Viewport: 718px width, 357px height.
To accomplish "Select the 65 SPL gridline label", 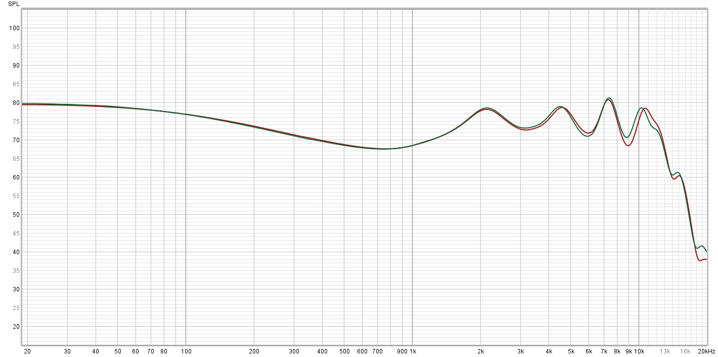I will click(15, 159).
